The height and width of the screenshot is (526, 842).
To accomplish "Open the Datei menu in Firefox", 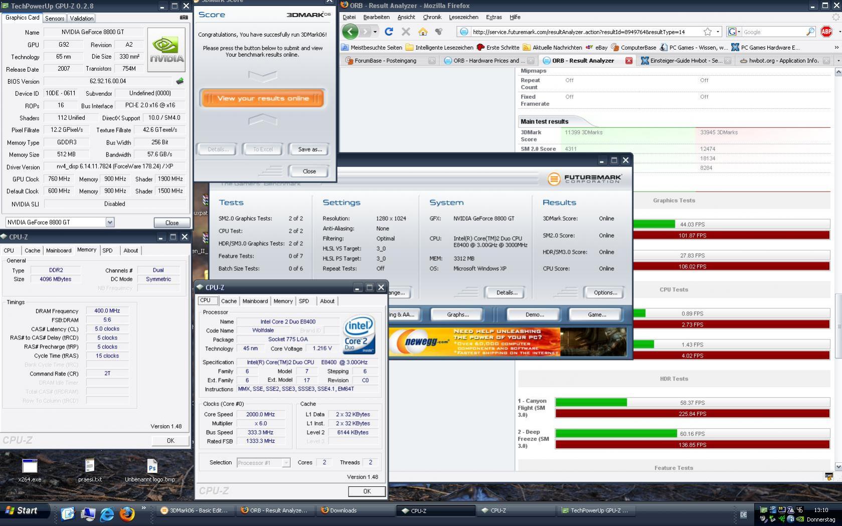I will [349, 17].
